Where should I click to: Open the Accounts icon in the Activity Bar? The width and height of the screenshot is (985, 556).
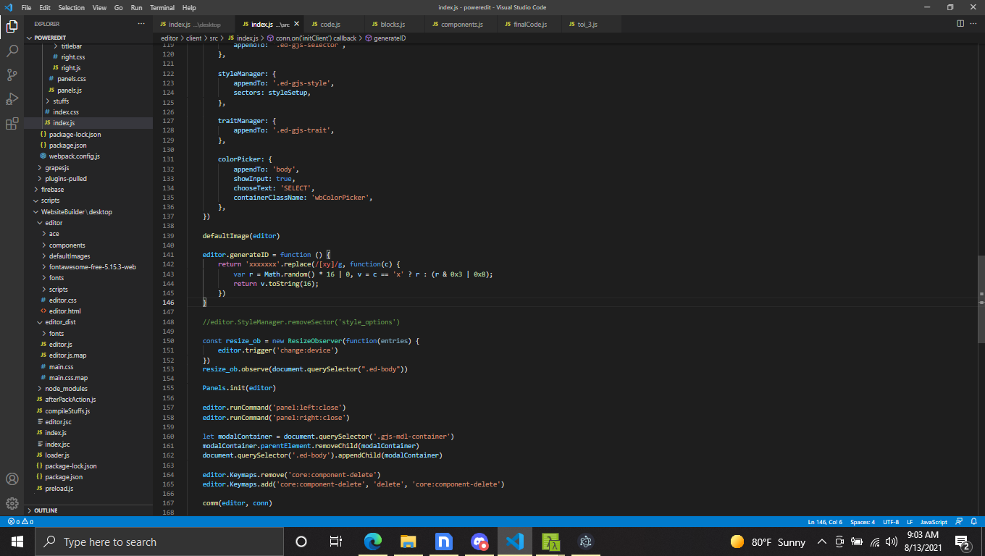[12, 479]
